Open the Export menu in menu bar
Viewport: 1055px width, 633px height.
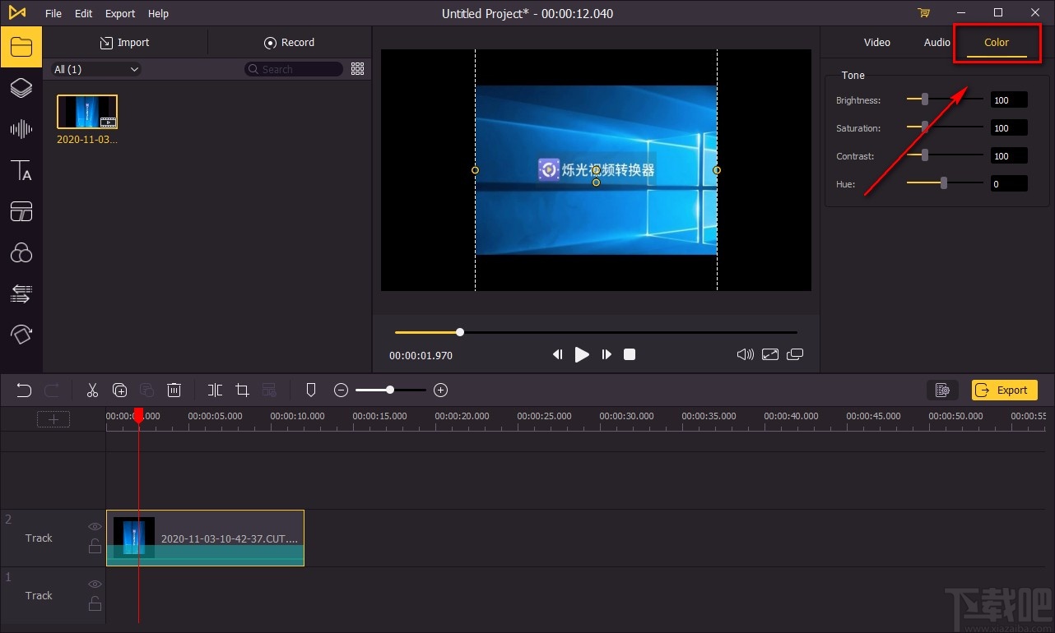[x=120, y=13]
